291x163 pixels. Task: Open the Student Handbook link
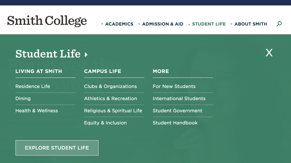click(x=175, y=123)
